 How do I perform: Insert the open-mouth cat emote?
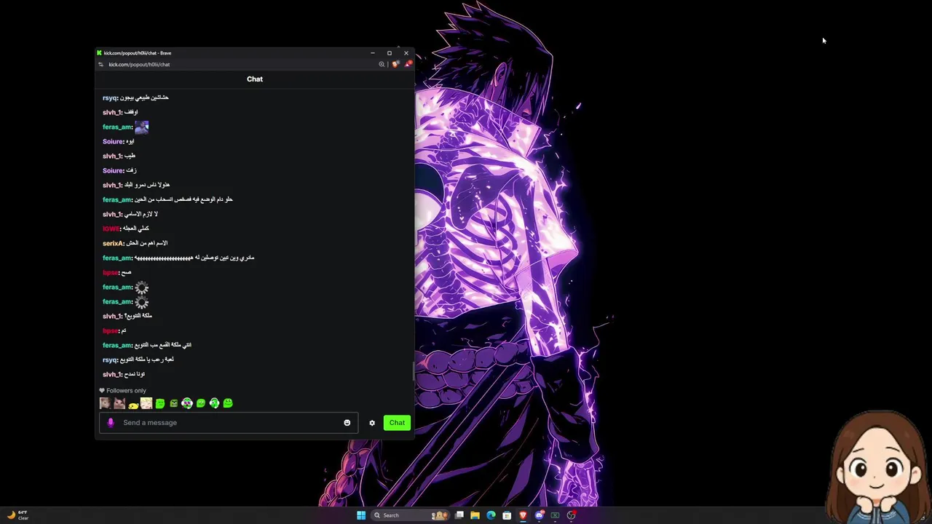point(119,403)
